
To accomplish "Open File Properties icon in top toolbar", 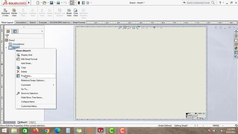I will click(83, 3).
